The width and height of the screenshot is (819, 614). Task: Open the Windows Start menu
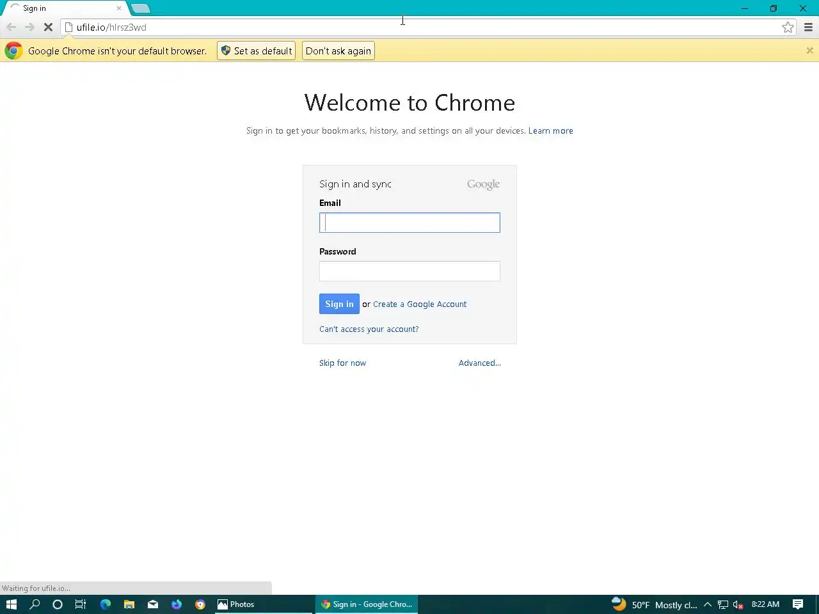click(11, 604)
